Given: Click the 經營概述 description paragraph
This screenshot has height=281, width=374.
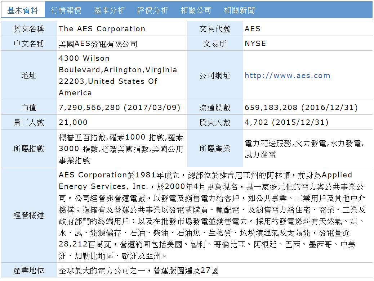Looking at the screenshot, I should click(x=212, y=216).
